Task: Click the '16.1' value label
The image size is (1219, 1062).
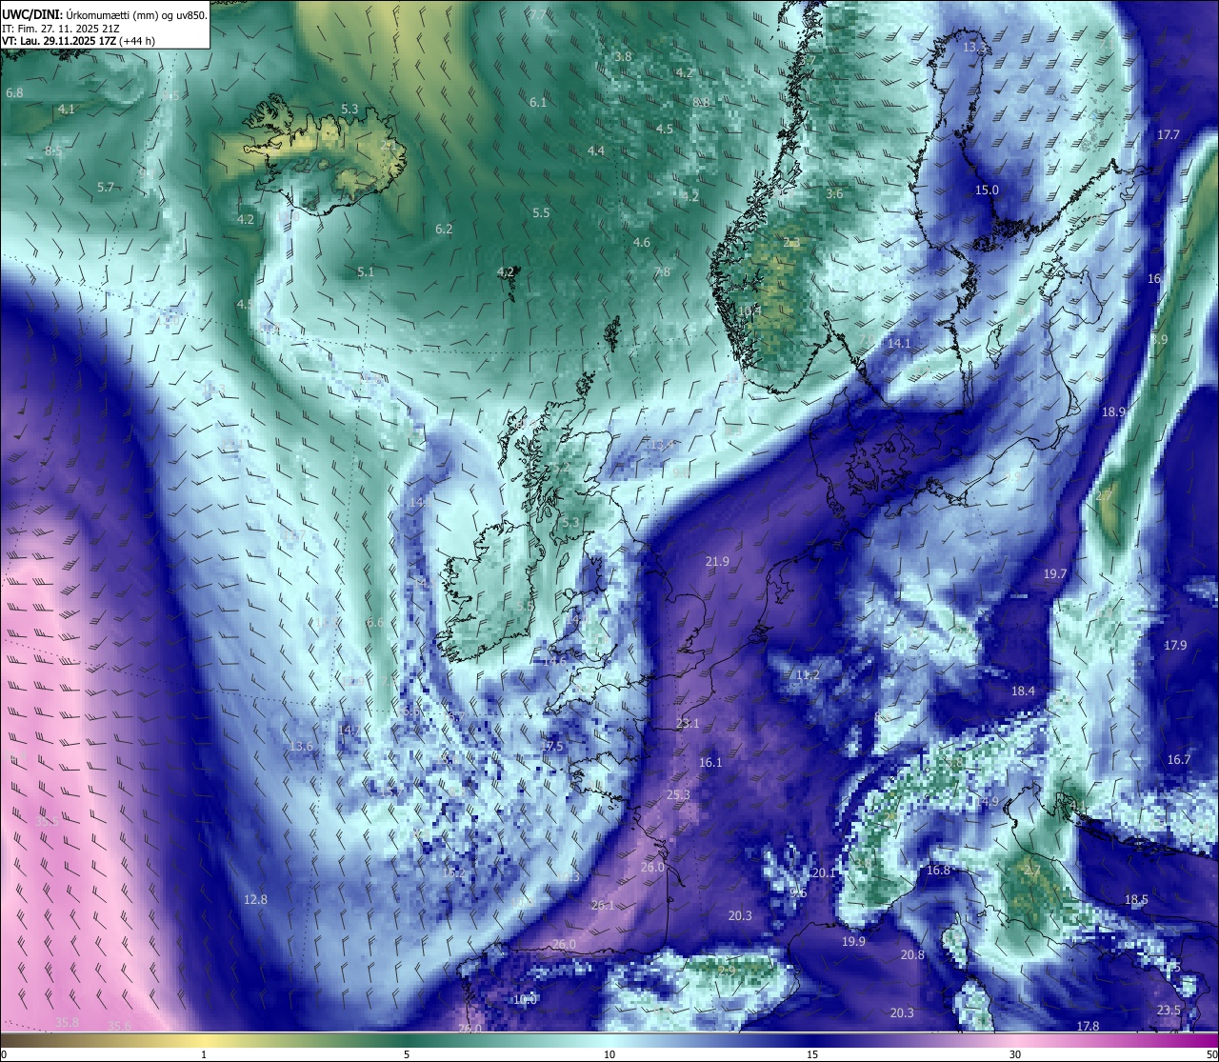Action: pyautogui.click(x=710, y=762)
